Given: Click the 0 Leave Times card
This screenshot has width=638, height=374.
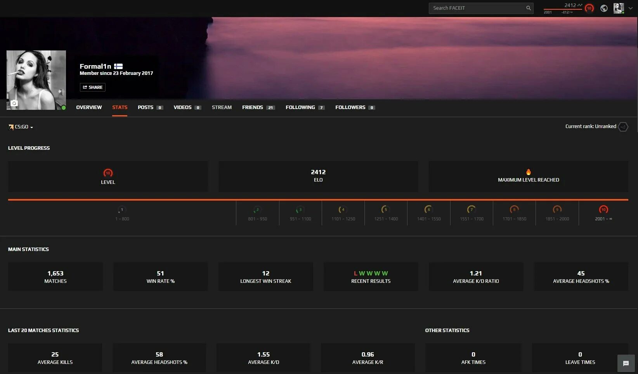Looking at the screenshot, I should (x=580, y=358).
